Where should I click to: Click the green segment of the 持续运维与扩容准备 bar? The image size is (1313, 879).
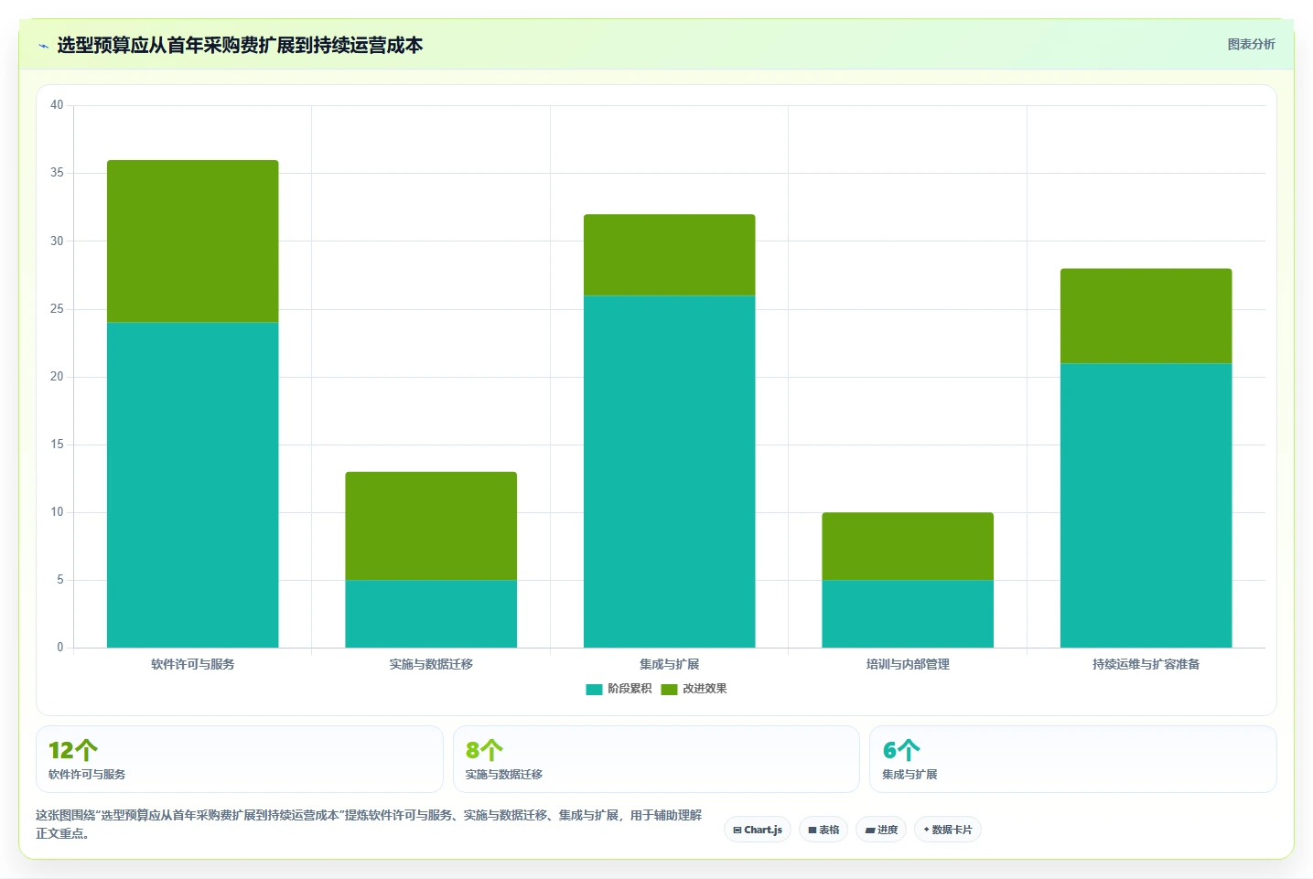tap(1146, 316)
